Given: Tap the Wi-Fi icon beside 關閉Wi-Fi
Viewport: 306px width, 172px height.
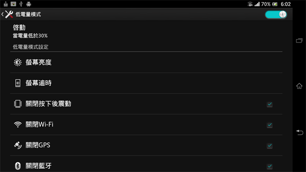Looking at the screenshot, I should [18, 125].
